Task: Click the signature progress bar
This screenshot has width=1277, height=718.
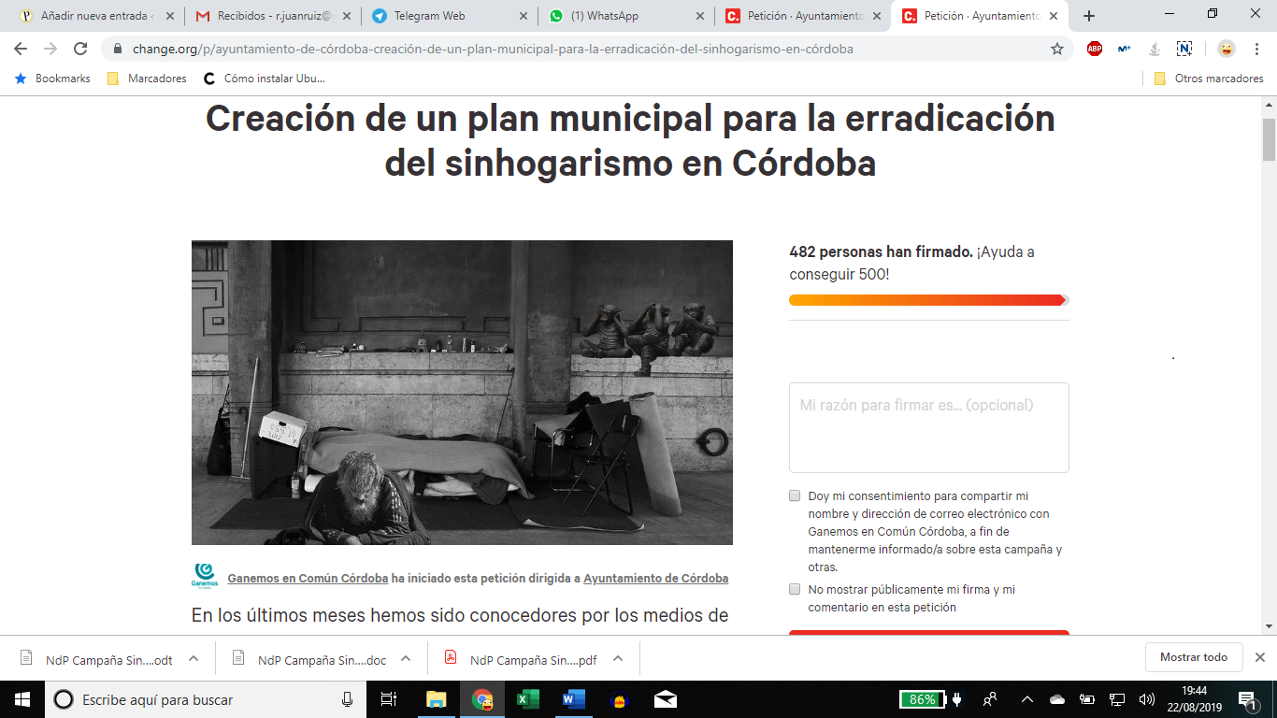Action: pyautogui.click(x=928, y=300)
